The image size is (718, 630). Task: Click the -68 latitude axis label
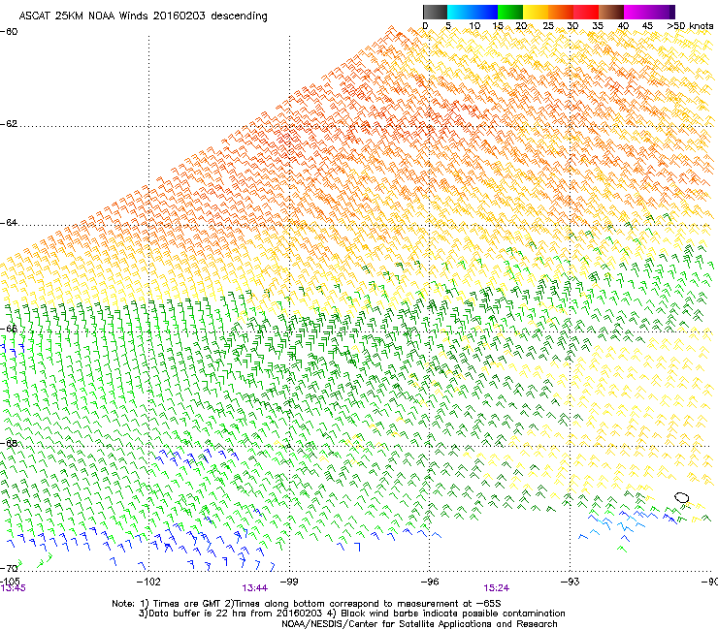tap(9, 443)
